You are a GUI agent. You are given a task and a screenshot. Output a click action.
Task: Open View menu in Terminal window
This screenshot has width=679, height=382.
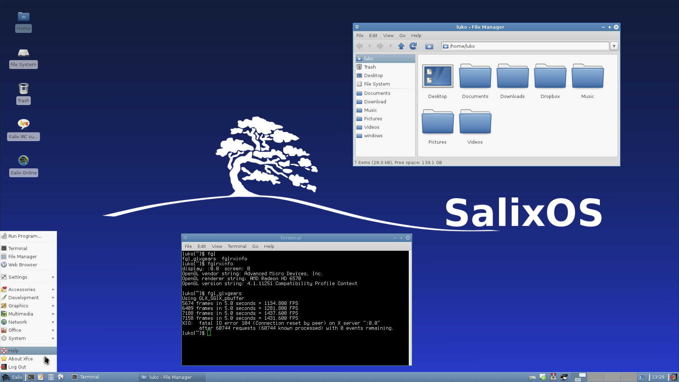coord(217,246)
